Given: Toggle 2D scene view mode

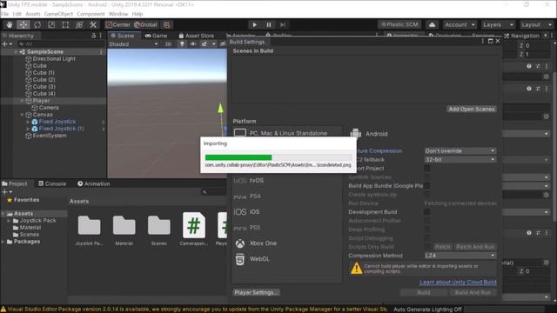Looking at the screenshot, I should (168, 44).
